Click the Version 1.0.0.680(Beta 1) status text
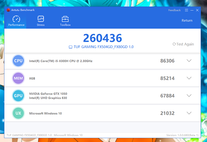The width and height of the screenshot is (207, 142). click(x=182, y=135)
